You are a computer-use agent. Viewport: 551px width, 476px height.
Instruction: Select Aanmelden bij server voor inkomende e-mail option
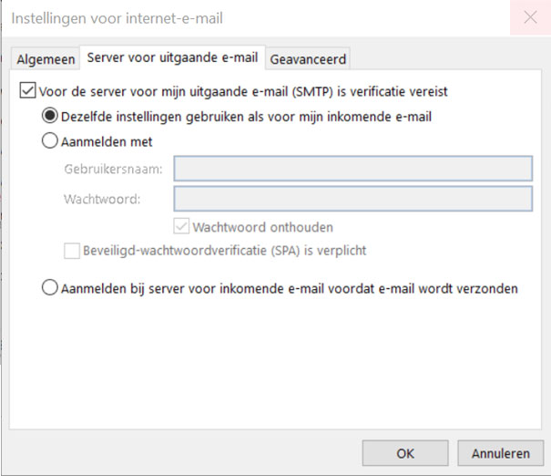[x=49, y=287]
